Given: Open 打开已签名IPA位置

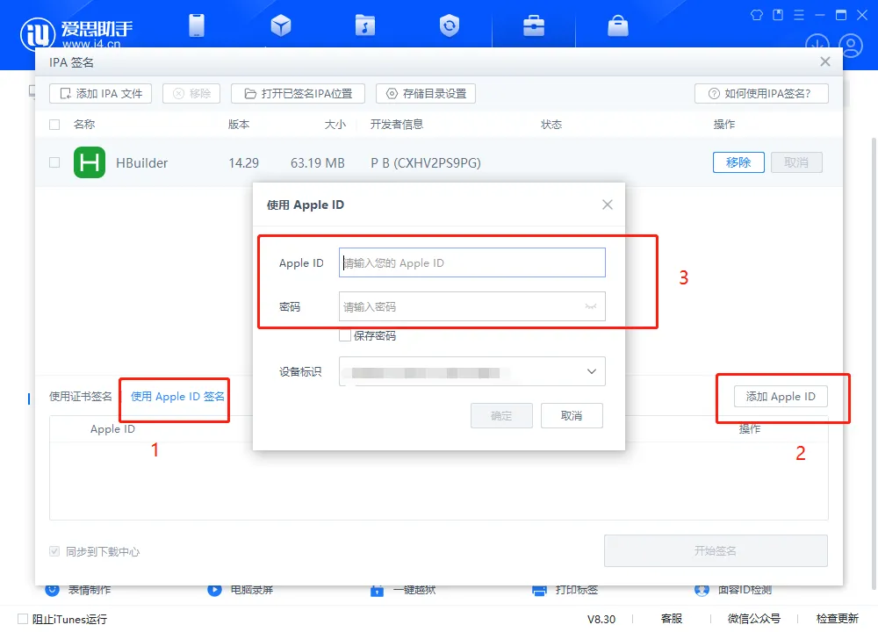Looking at the screenshot, I should (x=298, y=94).
